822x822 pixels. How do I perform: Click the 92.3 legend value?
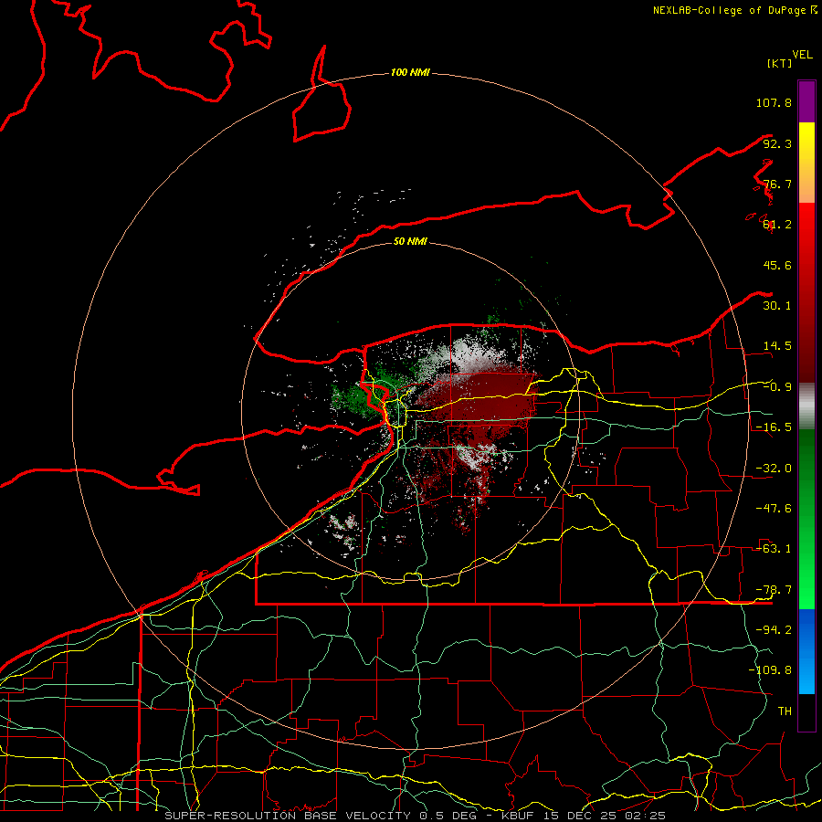[x=777, y=143]
